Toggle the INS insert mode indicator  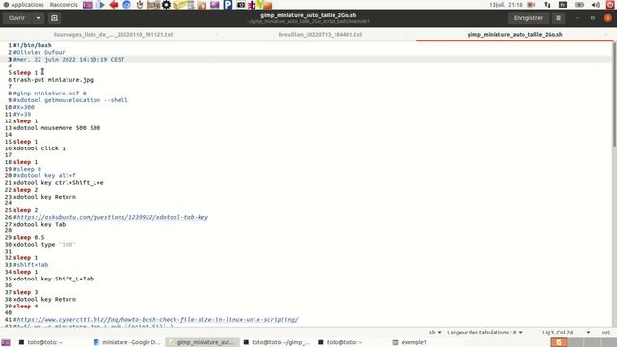(605, 333)
